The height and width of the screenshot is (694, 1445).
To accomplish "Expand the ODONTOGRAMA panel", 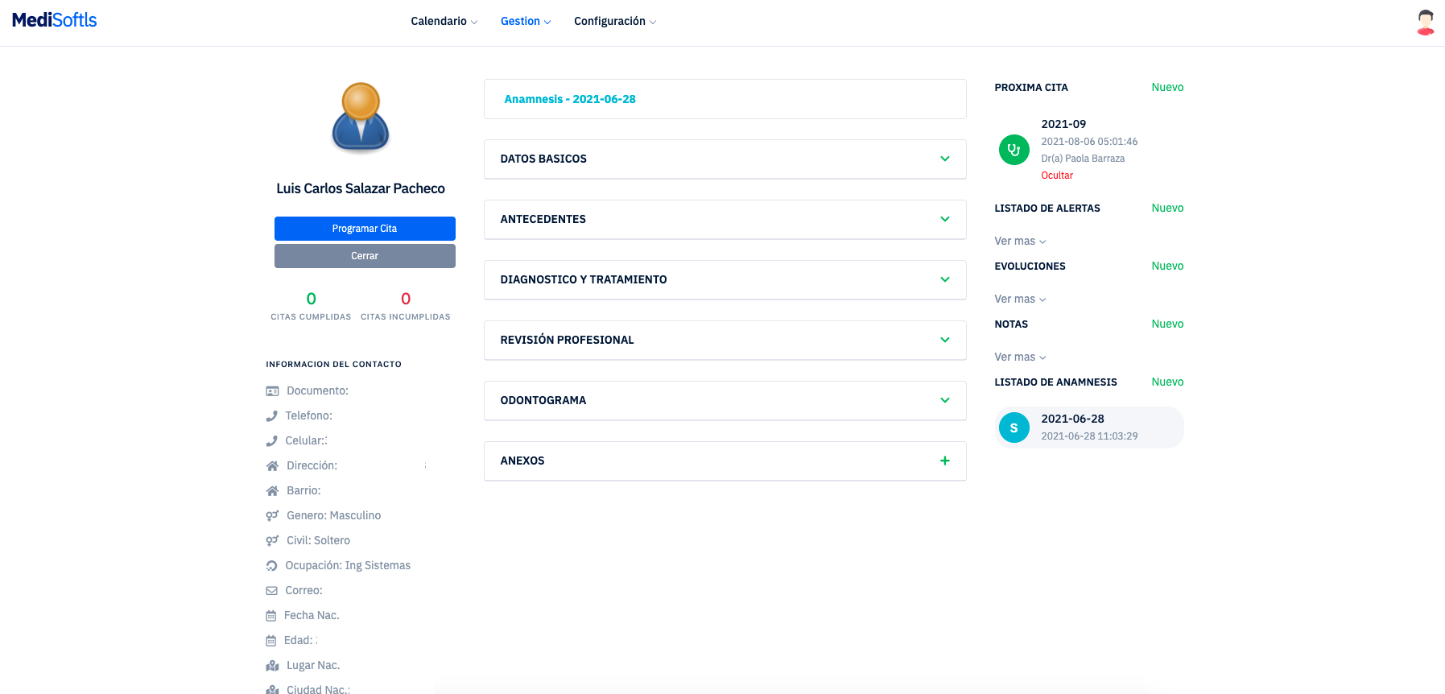I will pyautogui.click(x=944, y=400).
